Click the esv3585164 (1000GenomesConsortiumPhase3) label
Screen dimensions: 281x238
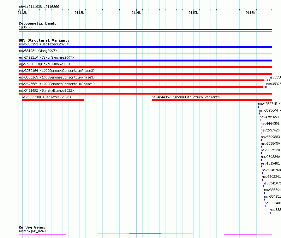(x=57, y=71)
